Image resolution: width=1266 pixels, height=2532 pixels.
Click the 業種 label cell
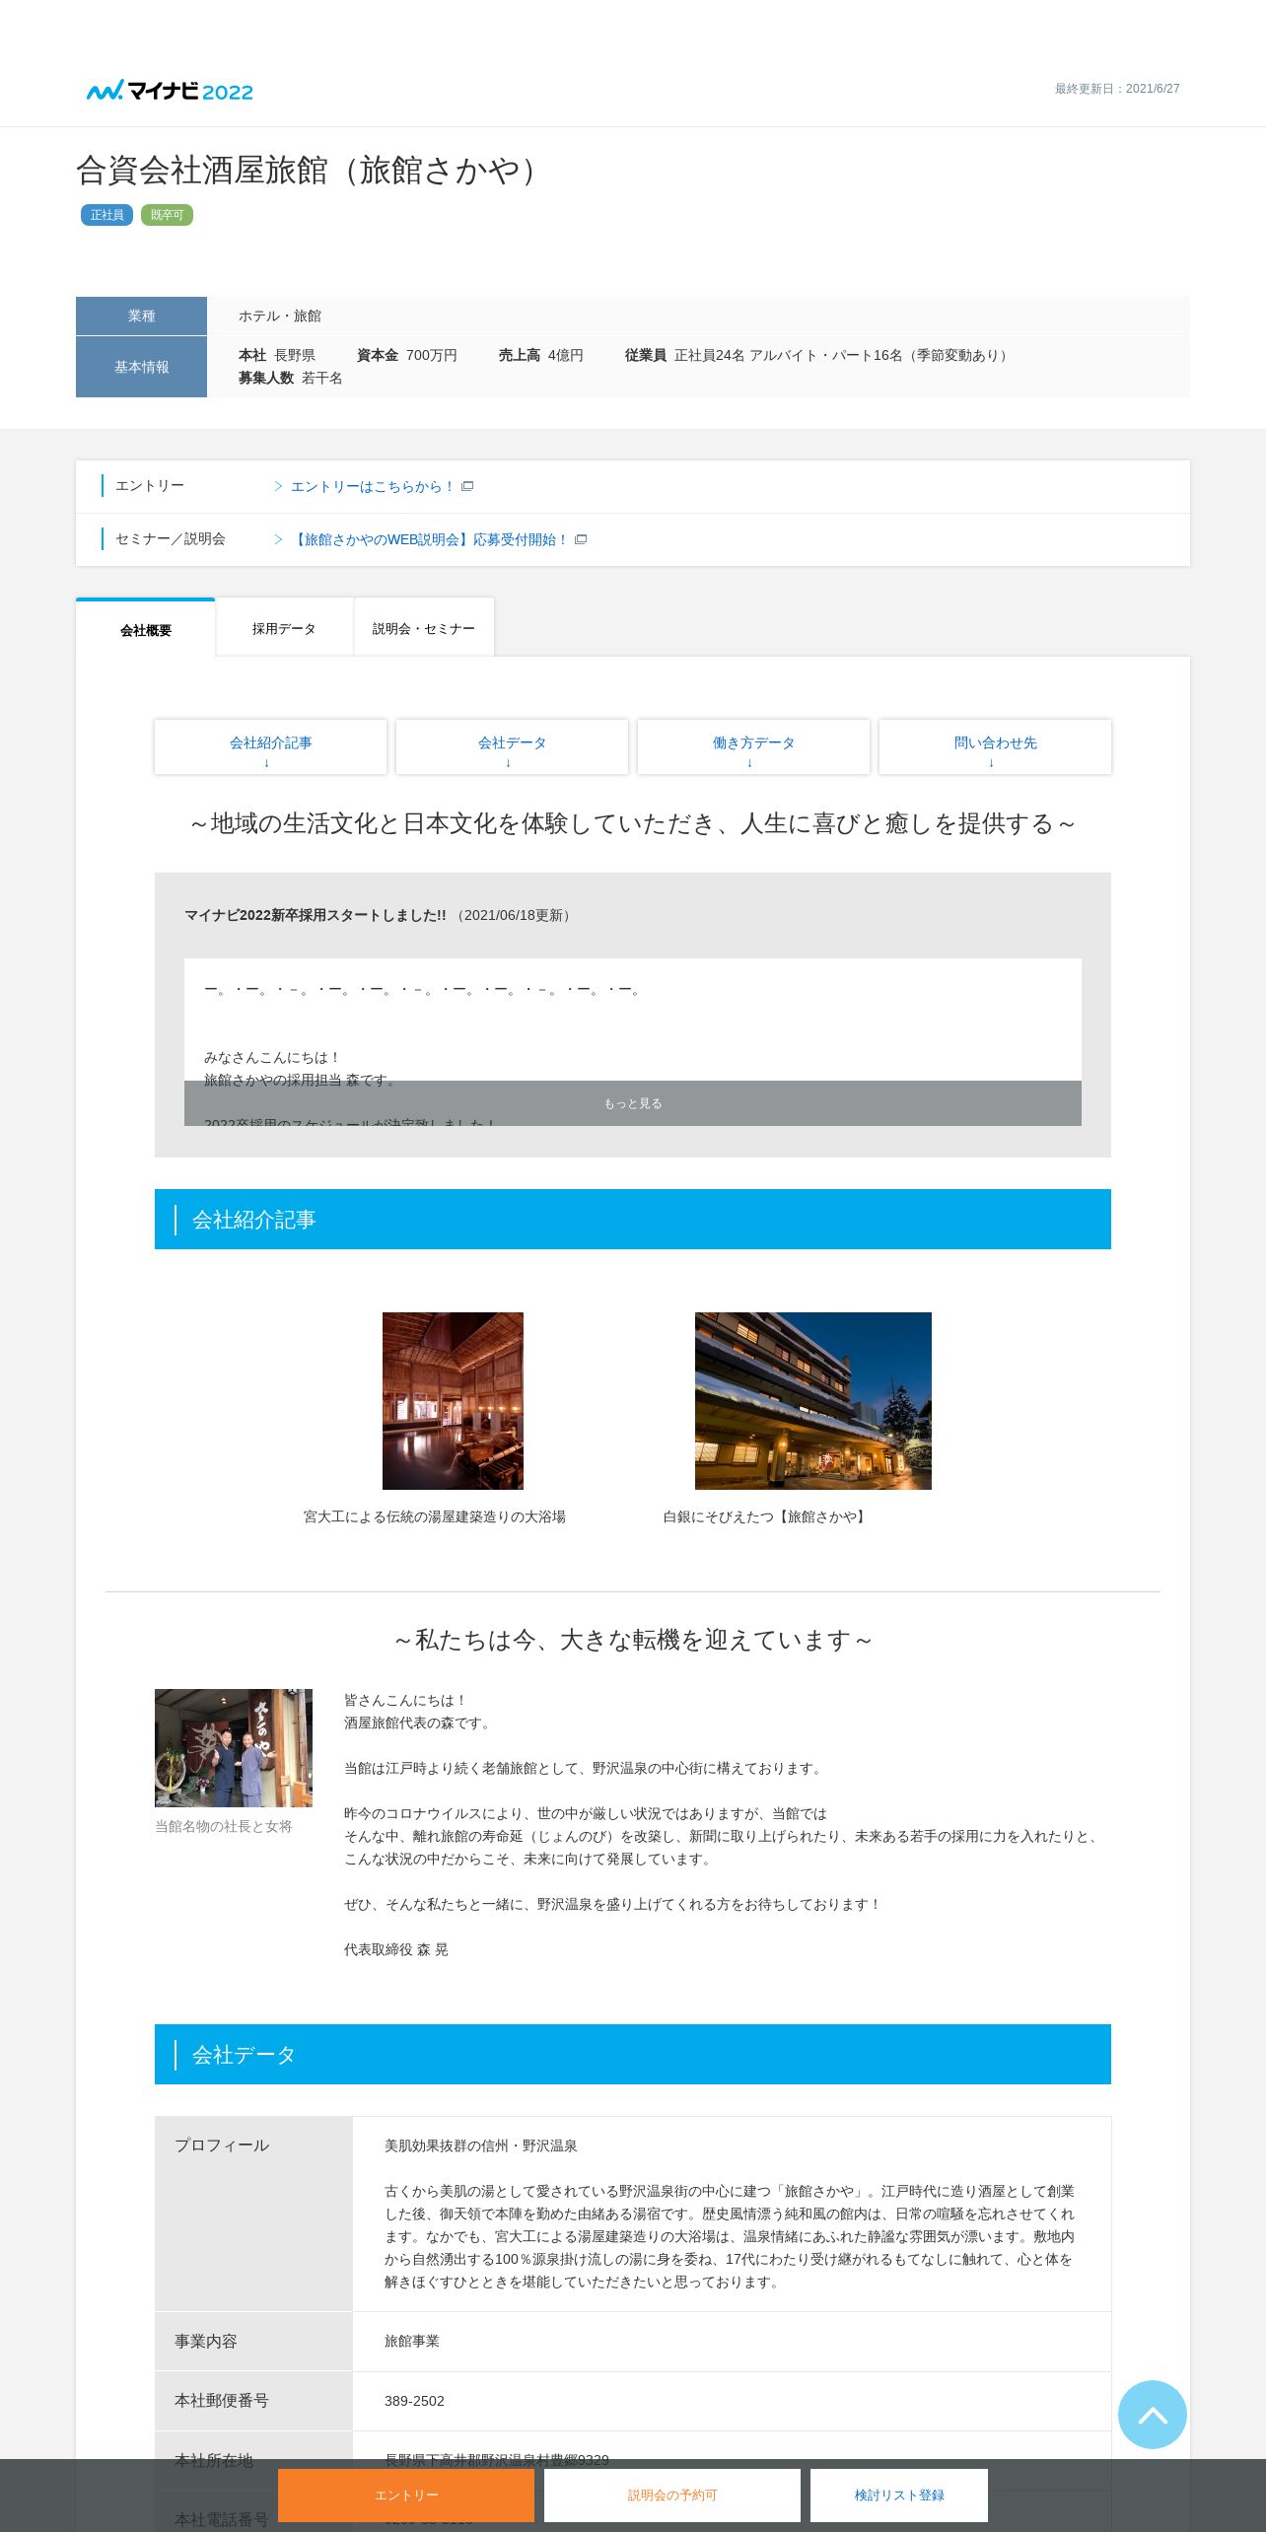[141, 316]
